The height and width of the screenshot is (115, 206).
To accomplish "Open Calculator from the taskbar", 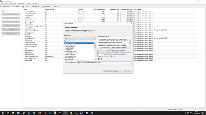I will 55,113.
